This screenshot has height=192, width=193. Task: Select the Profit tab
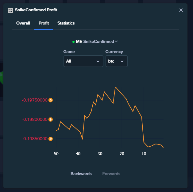click(x=44, y=23)
